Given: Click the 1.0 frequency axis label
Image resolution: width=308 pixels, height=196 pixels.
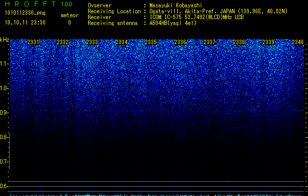Looking at the screenshot, I should point(4,88).
